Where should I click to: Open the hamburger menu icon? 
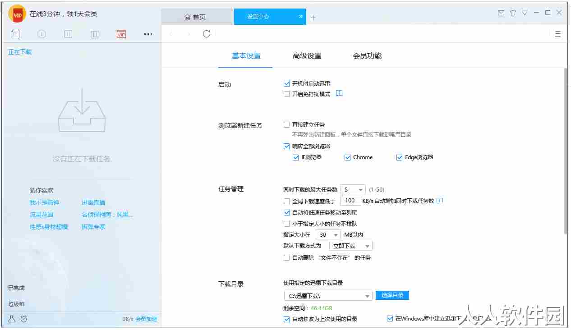point(558,34)
